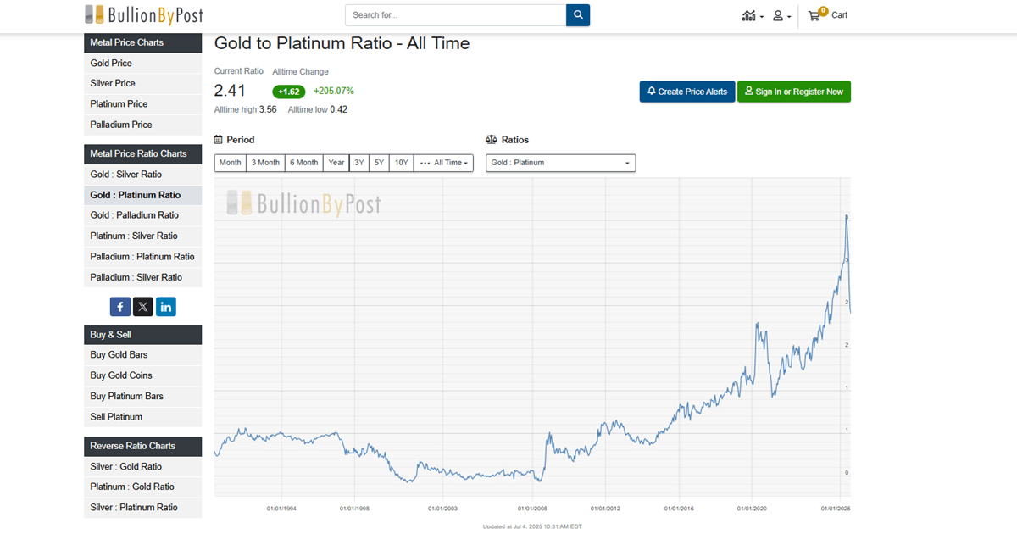Open the Gold : Platinum ratios combo box
The image size is (1017, 534).
560,163
